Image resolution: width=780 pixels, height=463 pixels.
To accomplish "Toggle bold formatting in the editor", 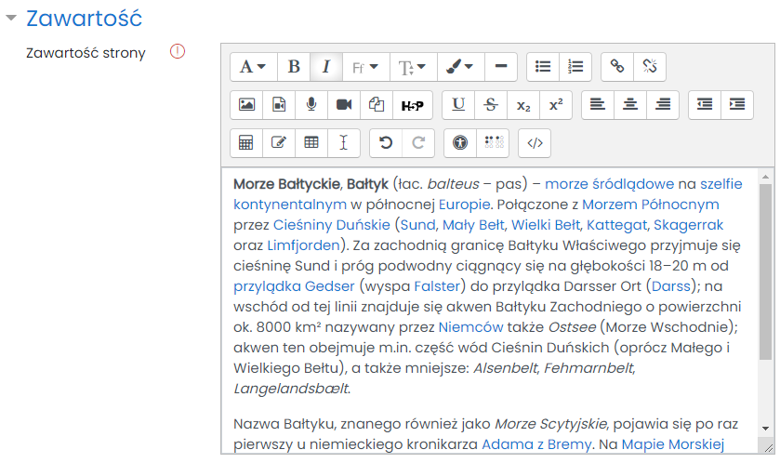I will coord(294,67).
